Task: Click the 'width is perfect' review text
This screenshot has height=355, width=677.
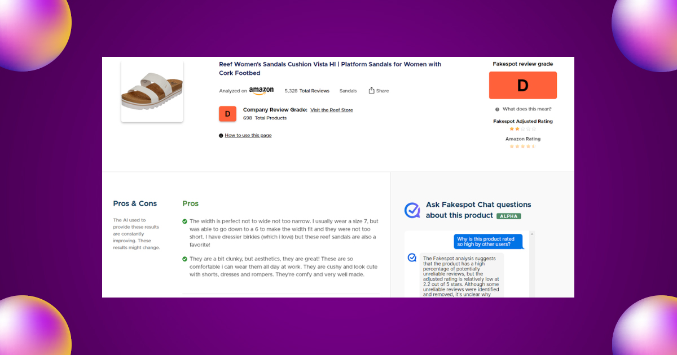Action: (x=284, y=233)
